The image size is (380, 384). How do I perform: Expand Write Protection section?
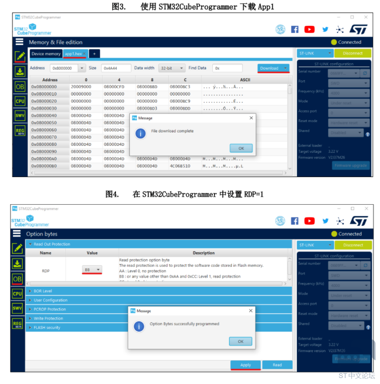point(30,318)
